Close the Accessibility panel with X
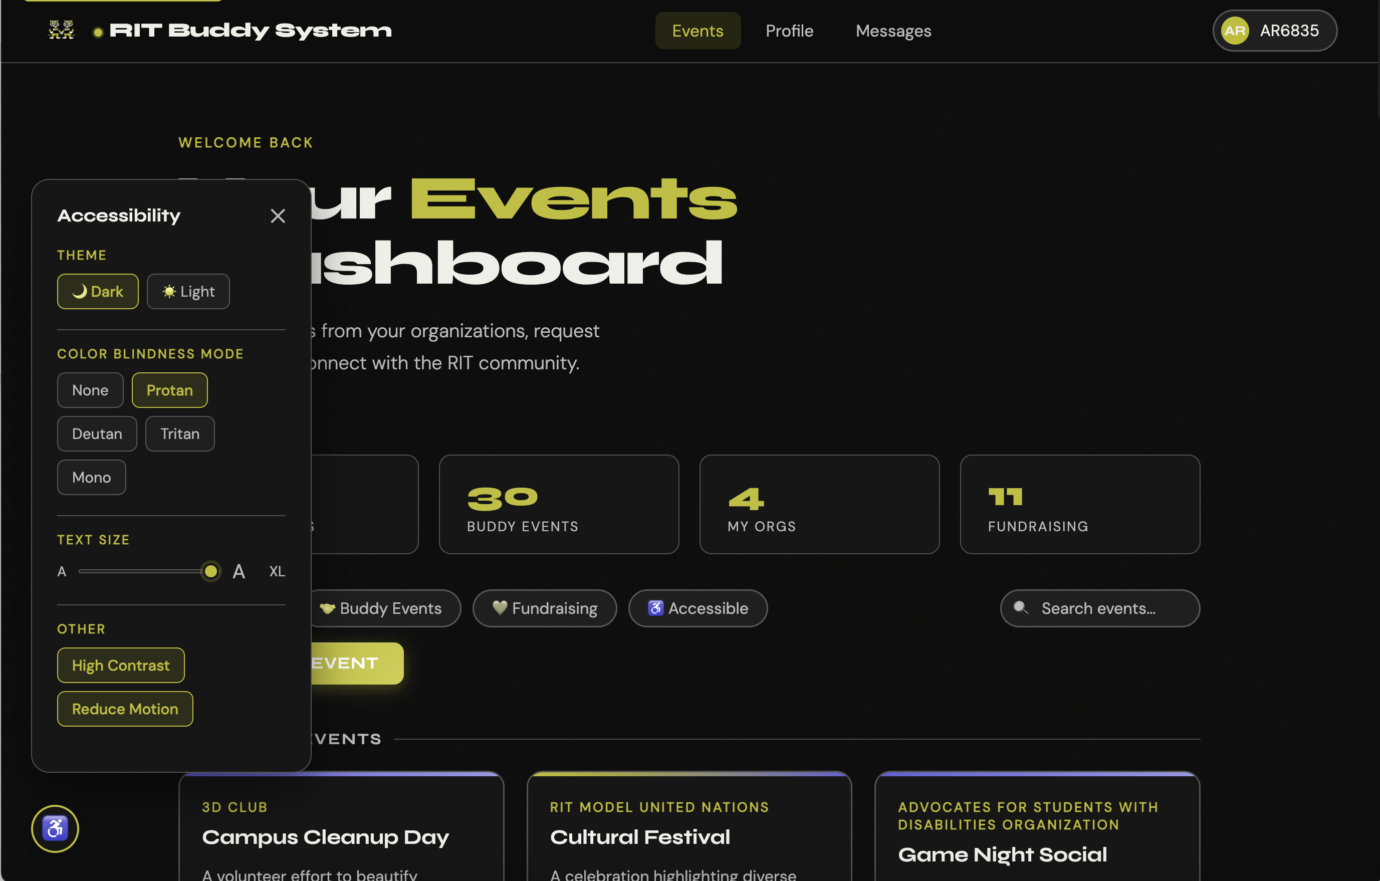Image resolution: width=1380 pixels, height=881 pixels. (x=278, y=216)
